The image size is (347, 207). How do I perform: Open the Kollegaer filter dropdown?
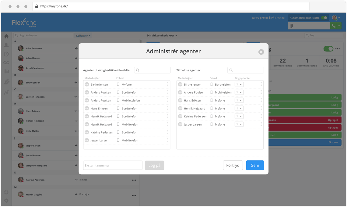83,35
